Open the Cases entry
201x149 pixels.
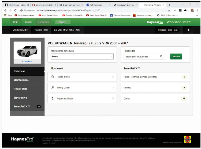155,98
